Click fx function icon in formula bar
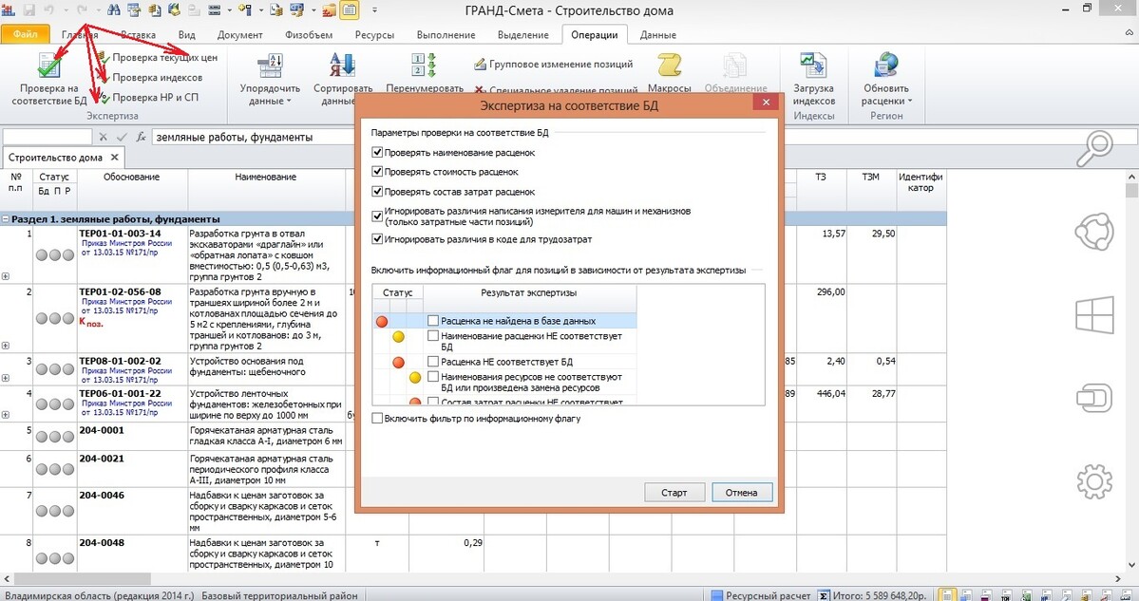Viewport: 1139px width, 601px height. click(x=141, y=137)
